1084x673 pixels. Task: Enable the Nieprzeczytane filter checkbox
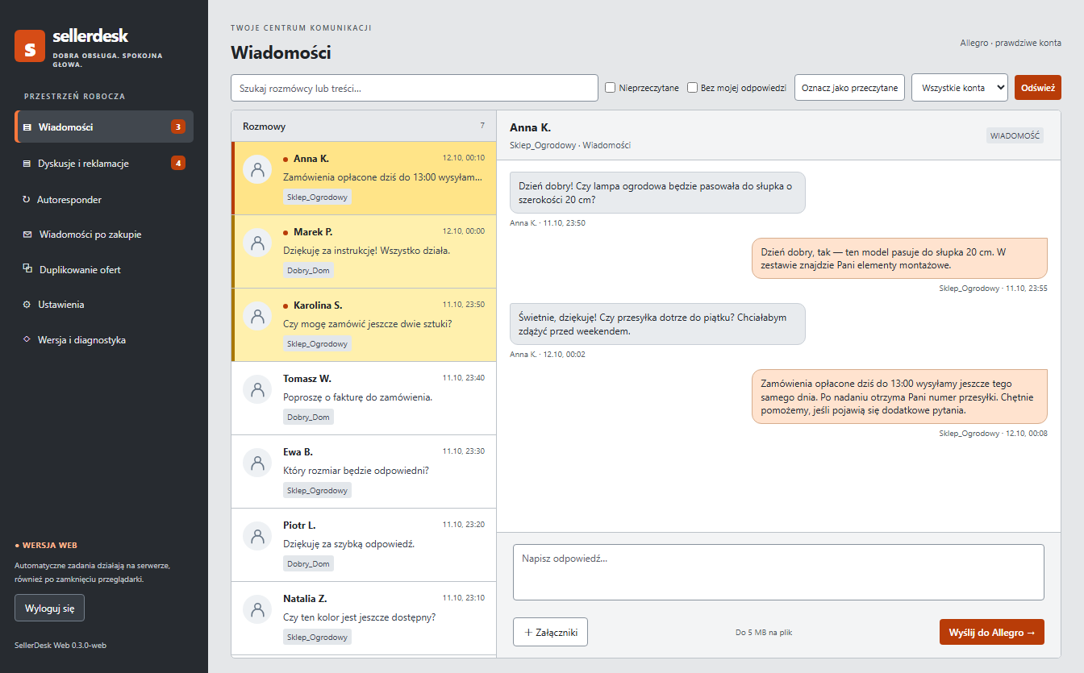(611, 88)
